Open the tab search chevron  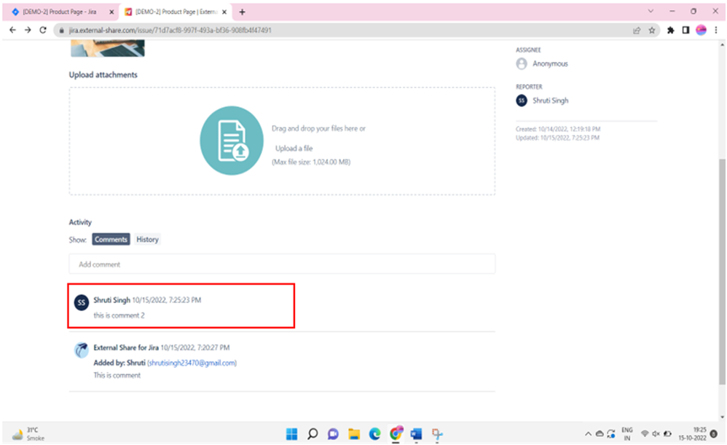(x=651, y=11)
